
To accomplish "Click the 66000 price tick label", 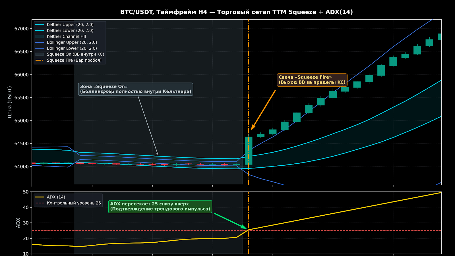I will [22, 75].
